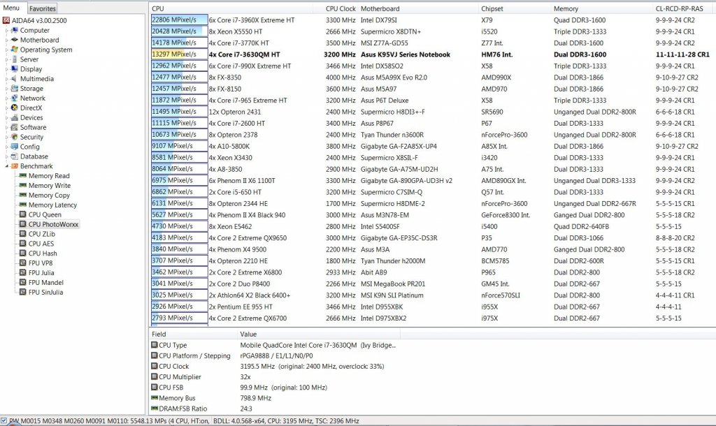Open the CPU PhotoWorxx benchmark
The width and height of the screenshot is (716, 426).
[x=53, y=224]
